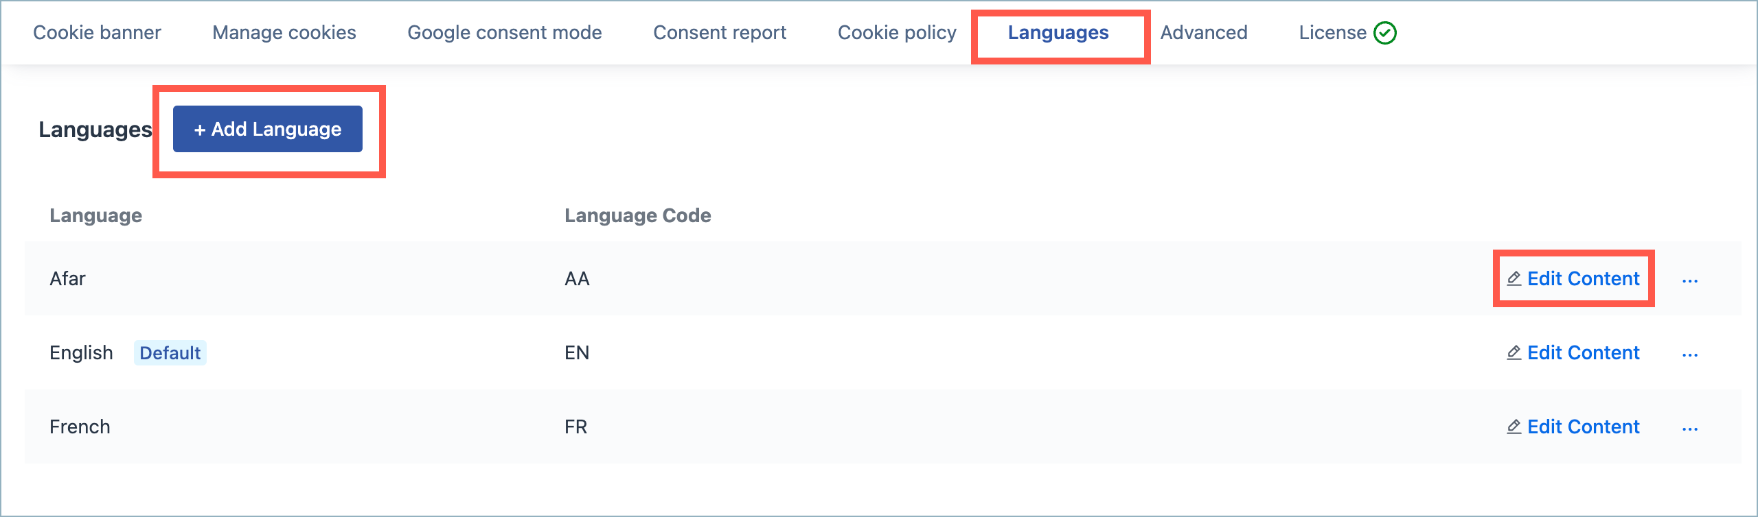The height and width of the screenshot is (517, 1758).
Task: Edit content for English language
Action: pos(1573,352)
